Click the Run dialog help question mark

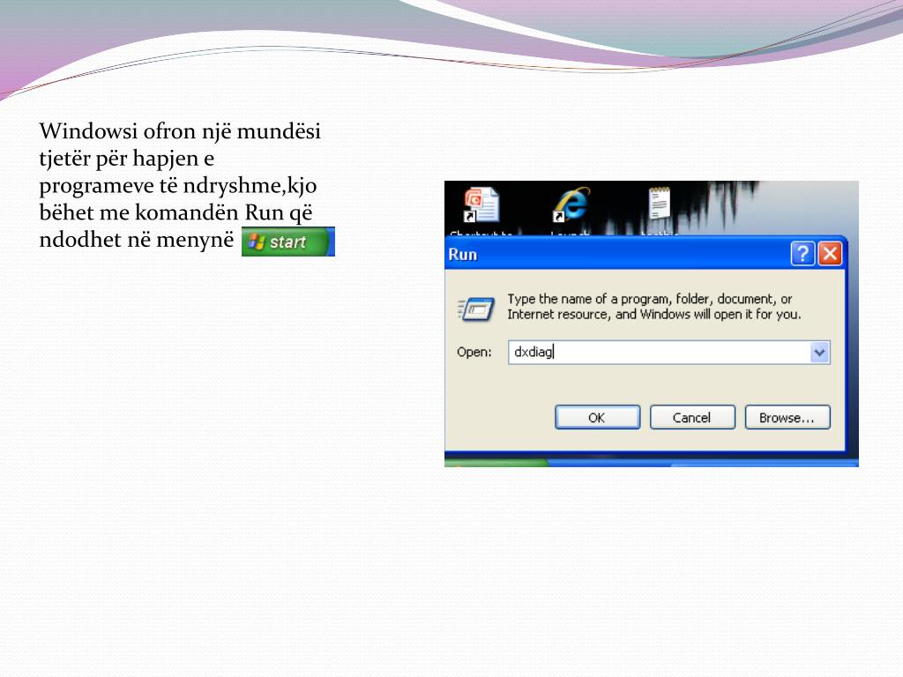point(802,253)
